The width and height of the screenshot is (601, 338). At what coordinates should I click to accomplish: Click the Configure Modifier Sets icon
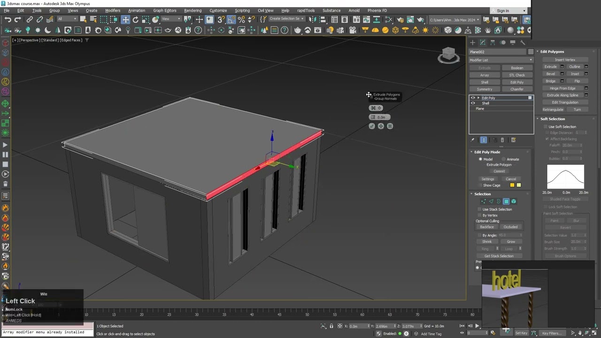(513, 140)
